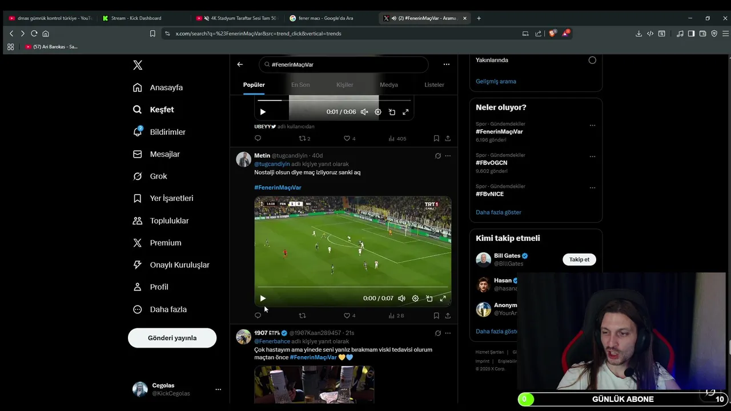Repost Metin's post
Image resolution: width=731 pixels, height=411 pixels.
coord(302,316)
